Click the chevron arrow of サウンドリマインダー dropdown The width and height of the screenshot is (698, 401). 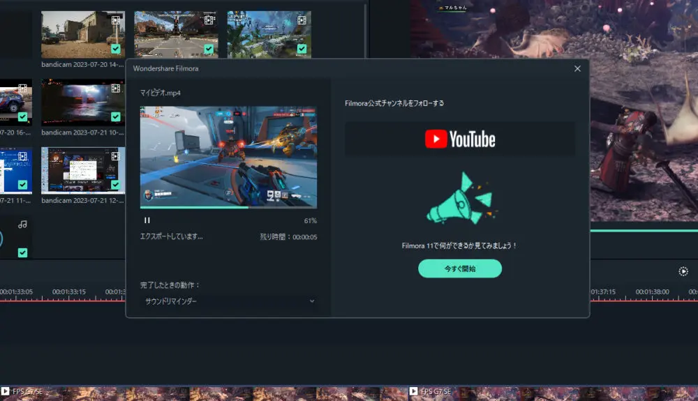312,301
